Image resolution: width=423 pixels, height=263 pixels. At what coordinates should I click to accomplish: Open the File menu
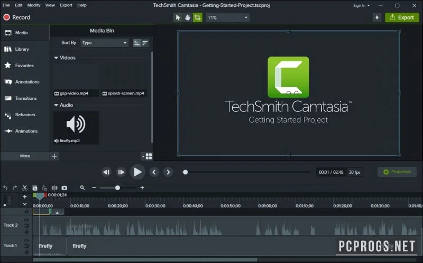click(x=6, y=5)
